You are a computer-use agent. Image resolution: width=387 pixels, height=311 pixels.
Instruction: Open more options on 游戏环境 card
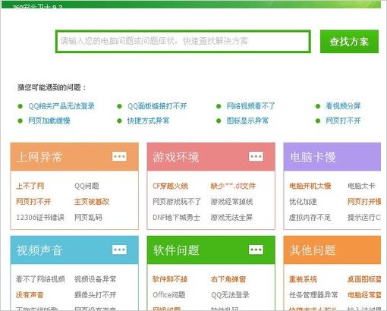256,156
